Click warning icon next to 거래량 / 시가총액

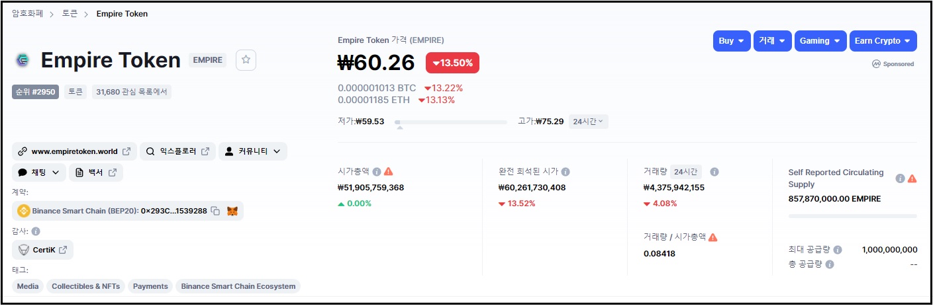coord(713,237)
